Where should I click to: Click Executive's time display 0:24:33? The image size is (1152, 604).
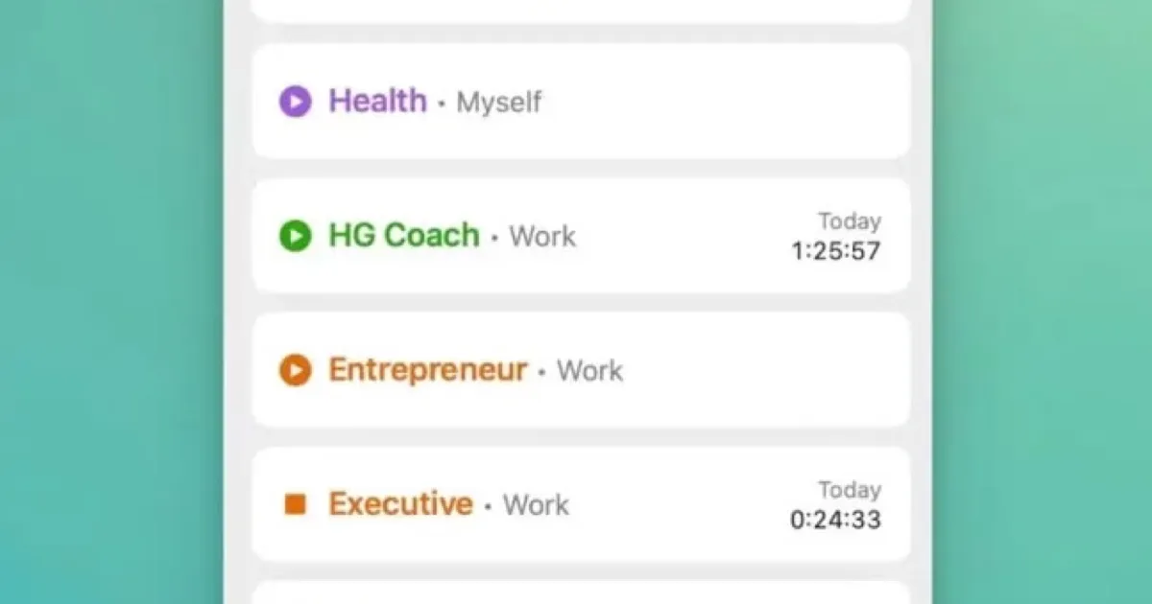pyautogui.click(x=833, y=519)
